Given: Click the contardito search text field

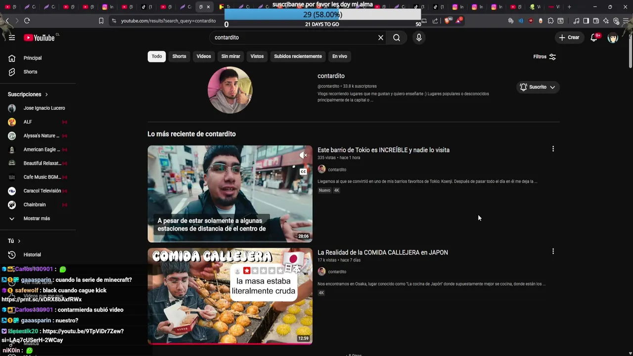Looking at the screenshot, I should (x=294, y=38).
